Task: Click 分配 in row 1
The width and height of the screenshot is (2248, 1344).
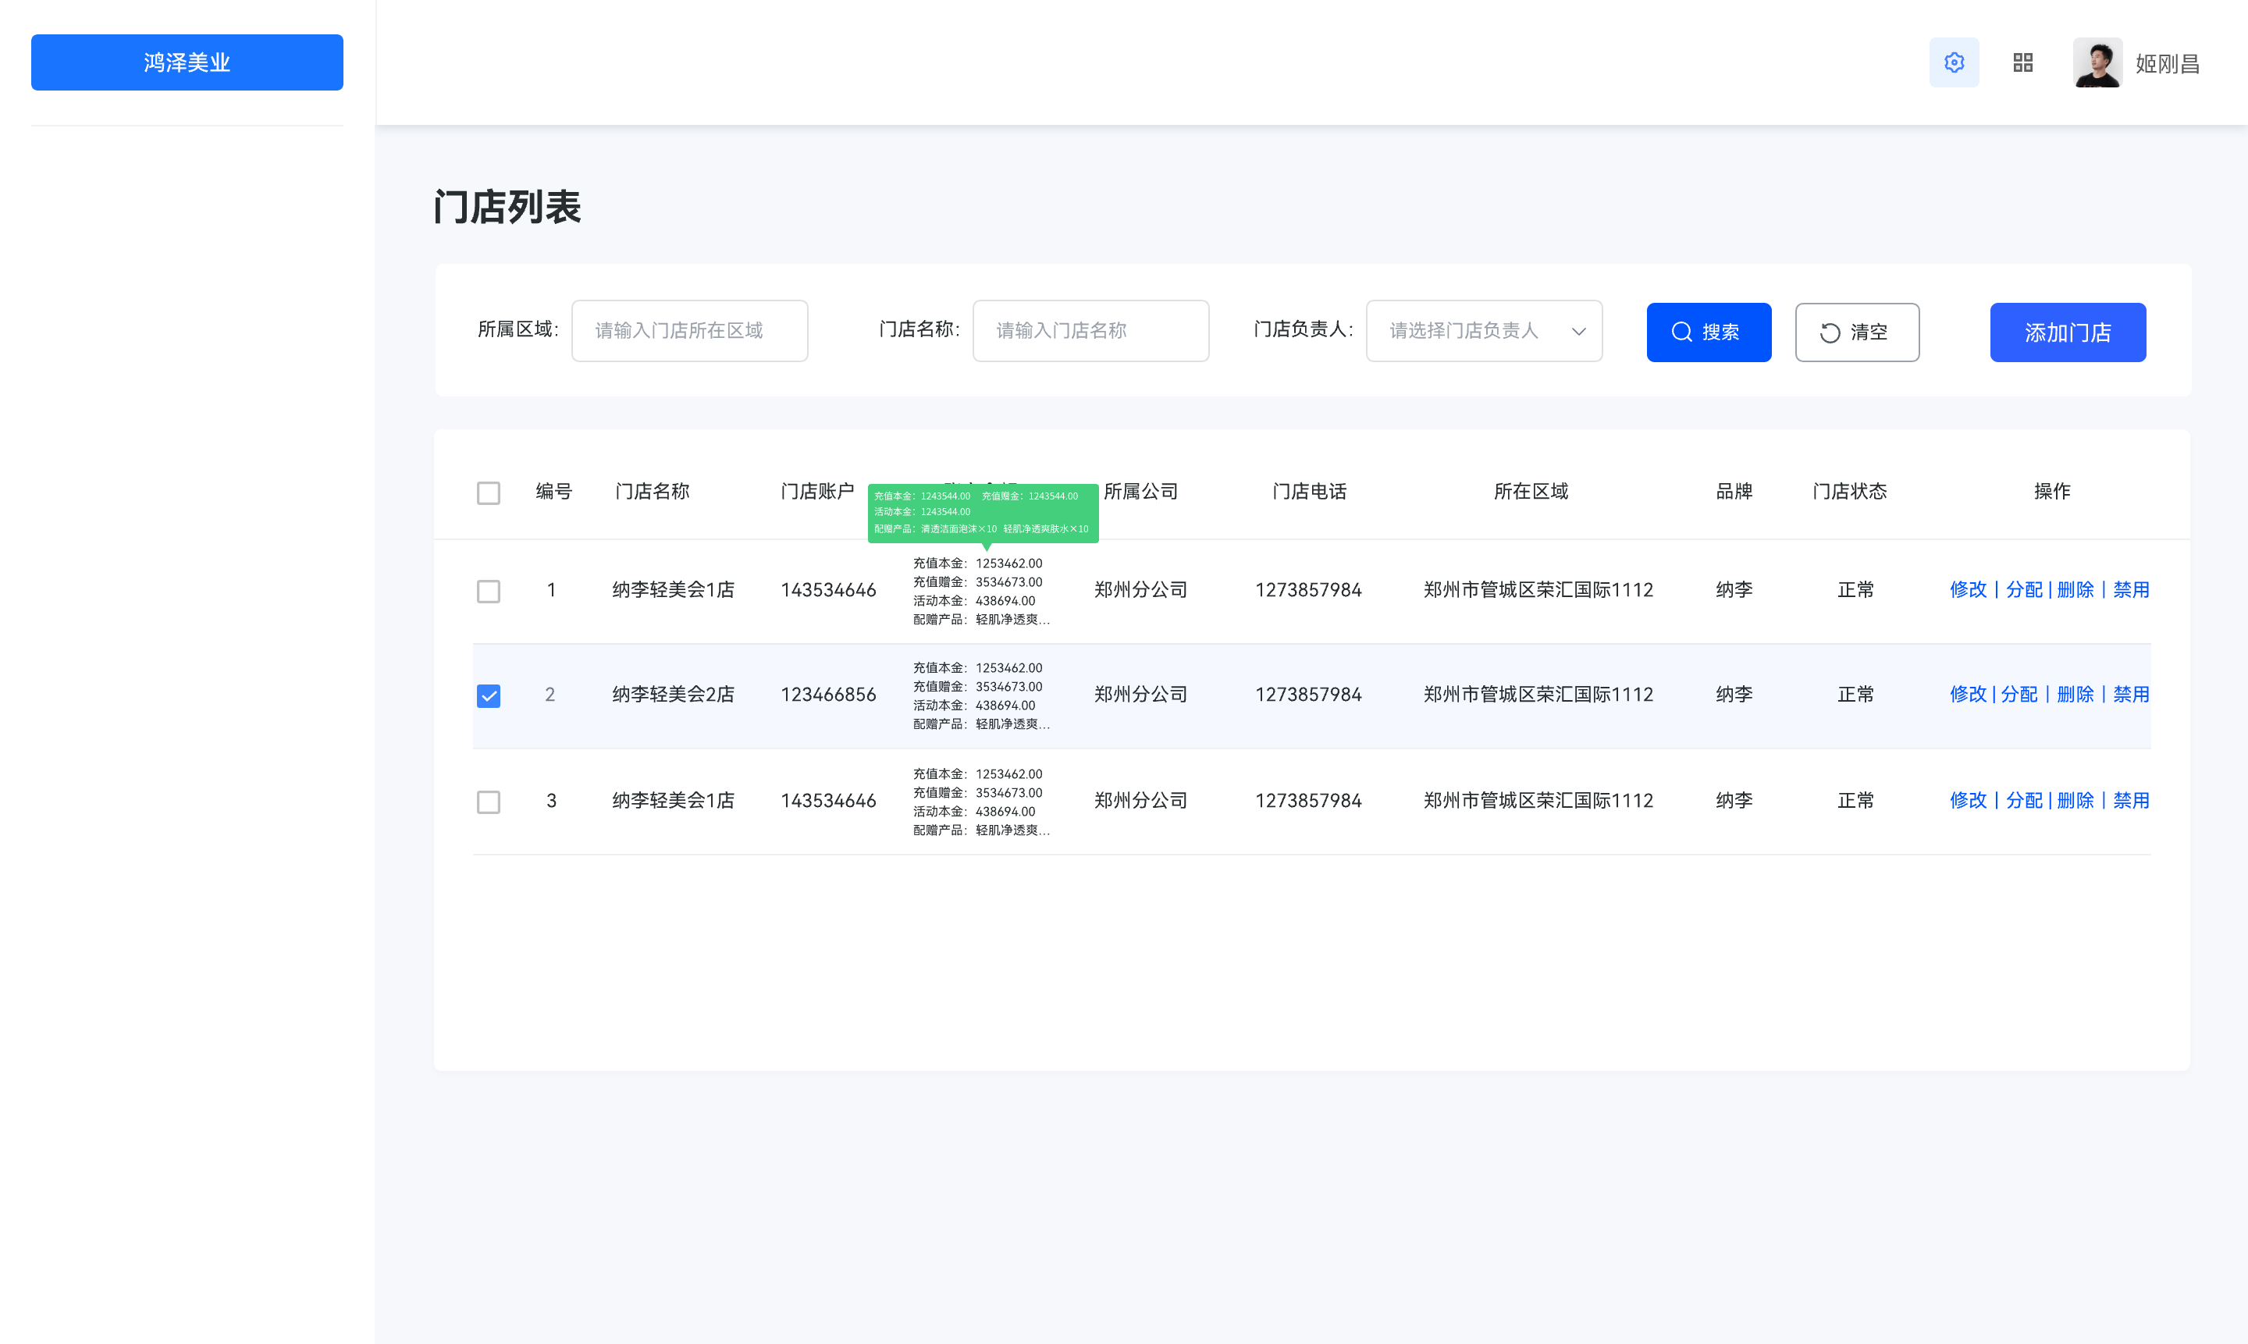Action: click(x=2023, y=589)
